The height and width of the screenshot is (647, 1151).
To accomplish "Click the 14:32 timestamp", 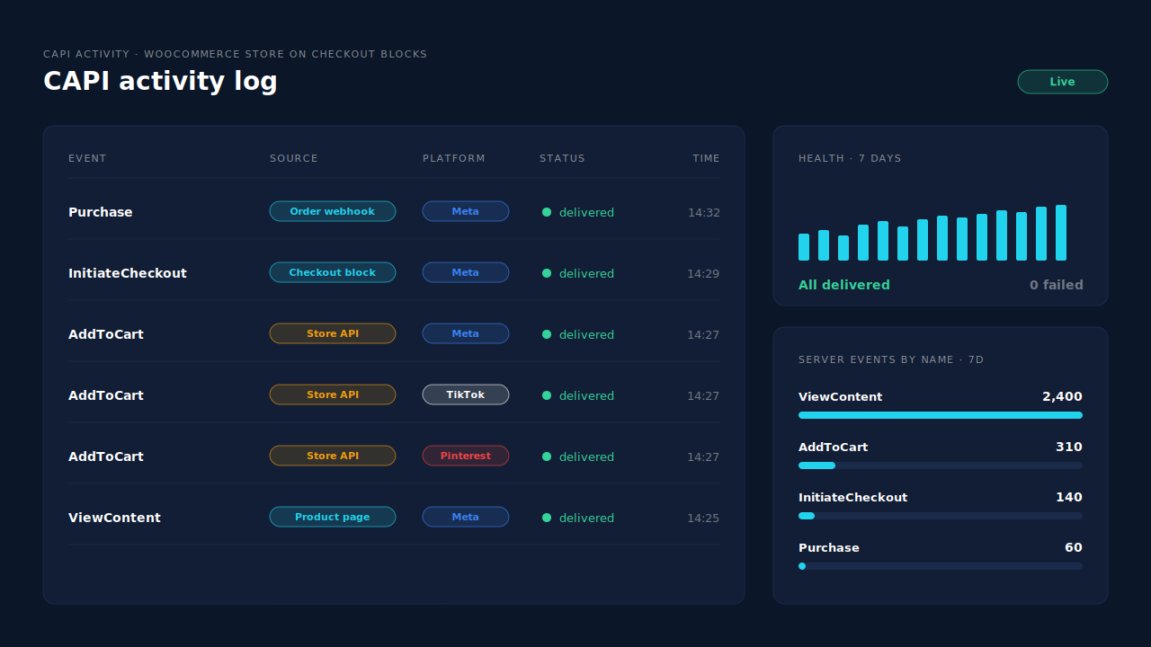I will (703, 213).
